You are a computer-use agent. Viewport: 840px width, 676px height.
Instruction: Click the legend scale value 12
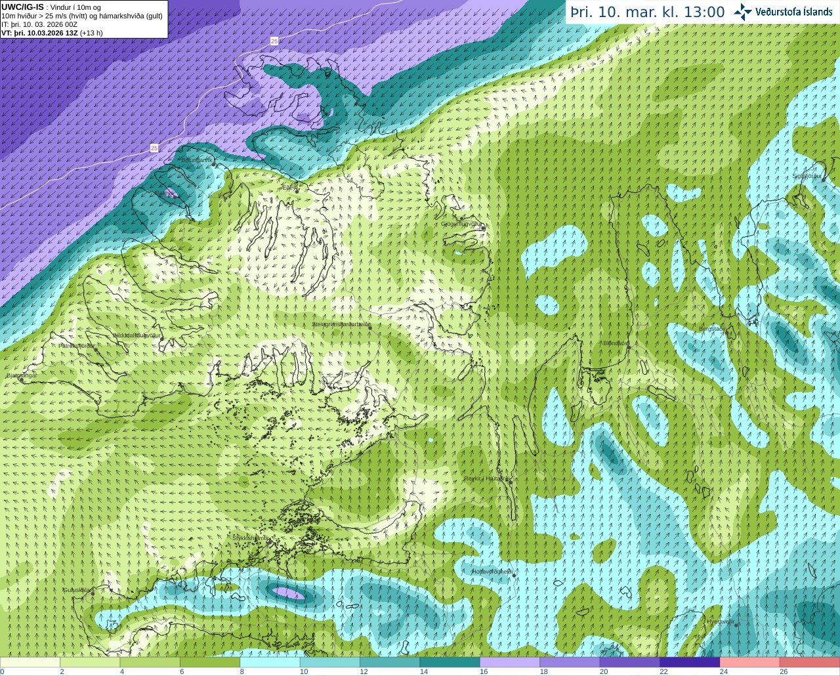click(x=364, y=671)
